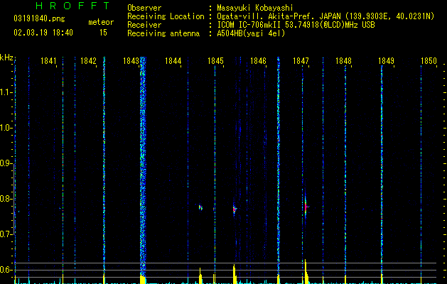
Task: Click the wide noise band at 1843
Action: tap(143, 167)
